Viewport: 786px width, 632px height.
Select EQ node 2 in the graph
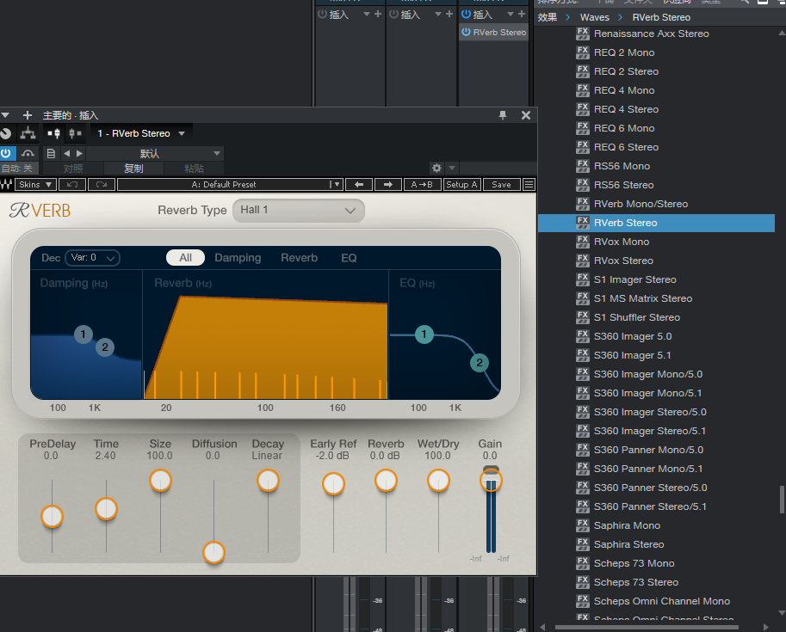coord(480,363)
